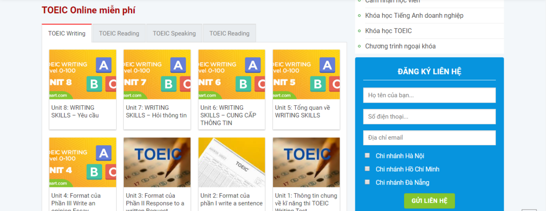Open 'Khóa học Tiếng Anh doanh nghiệp' sidebar link
The height and width of the screenshot is (211, 546).
tap(414, 15)
